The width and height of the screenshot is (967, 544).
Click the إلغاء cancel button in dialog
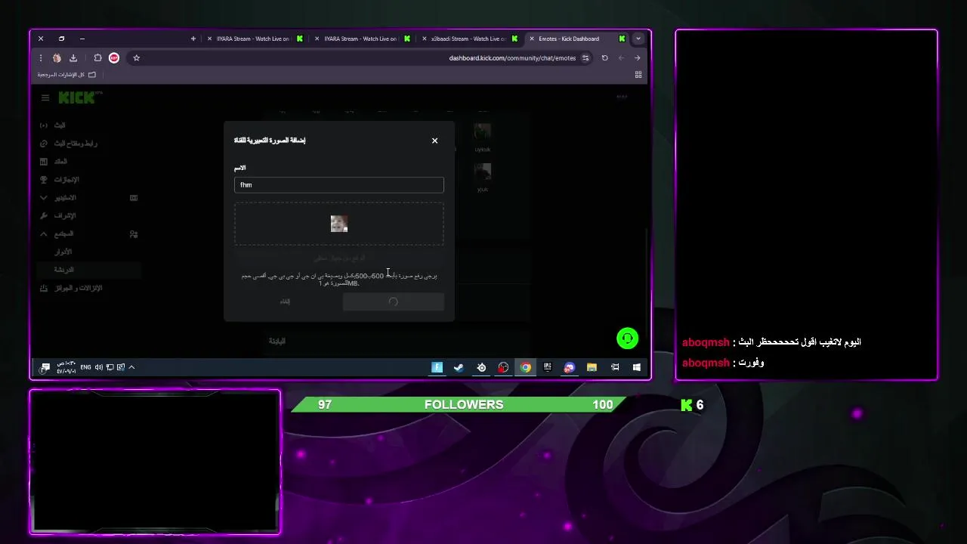click(x=285, y=301)
